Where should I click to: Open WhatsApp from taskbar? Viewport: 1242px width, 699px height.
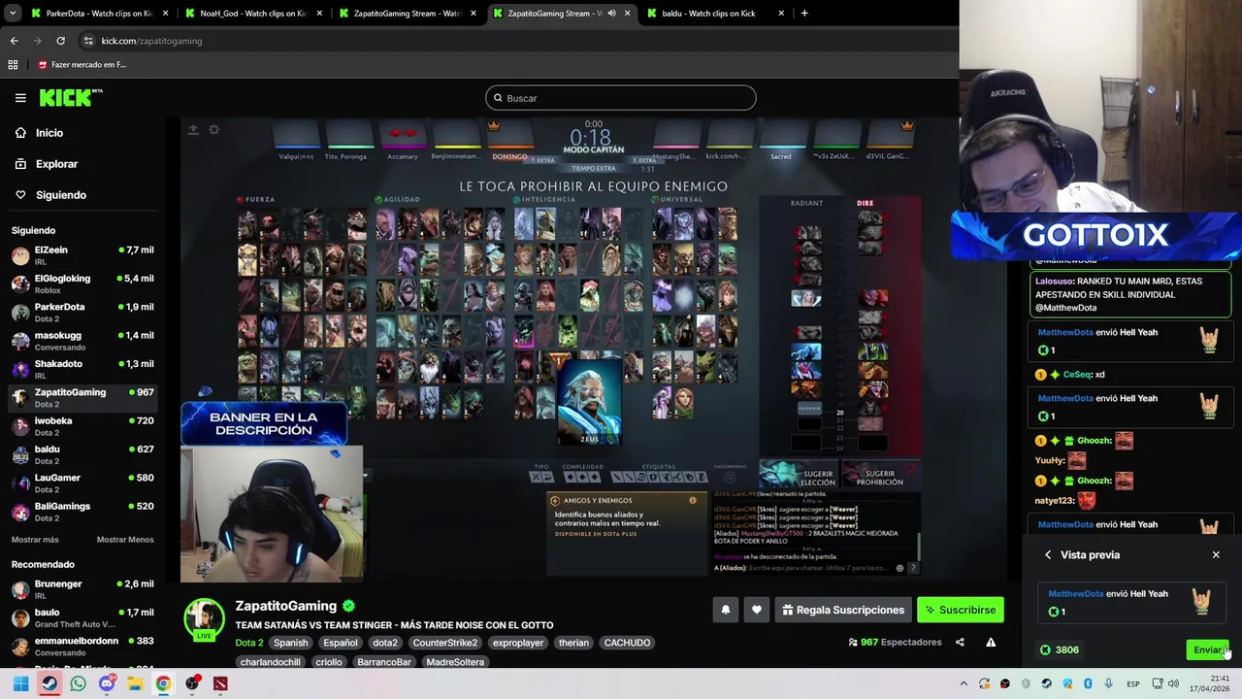point(78,683)
